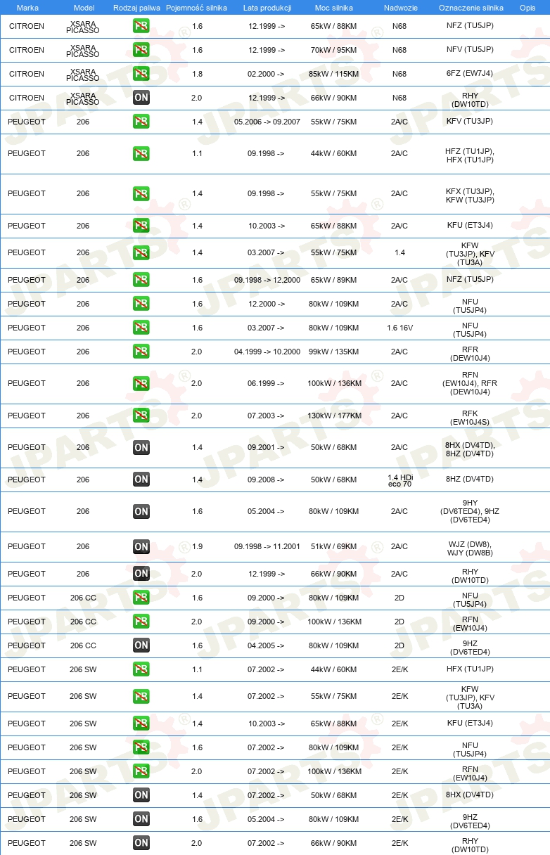The width and height of the screenshot is (550, 855).
Task: Click the Model column header
Action: [83, 8]
